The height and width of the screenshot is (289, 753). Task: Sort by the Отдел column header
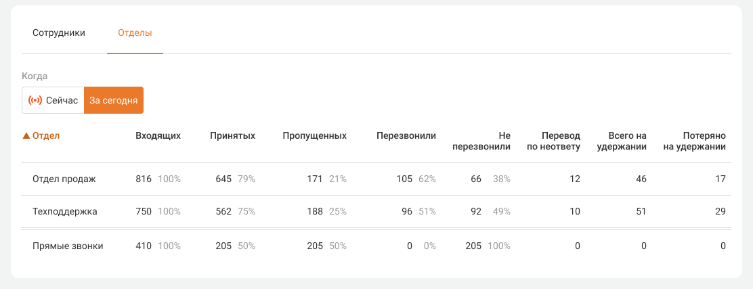tap(46, 135)
